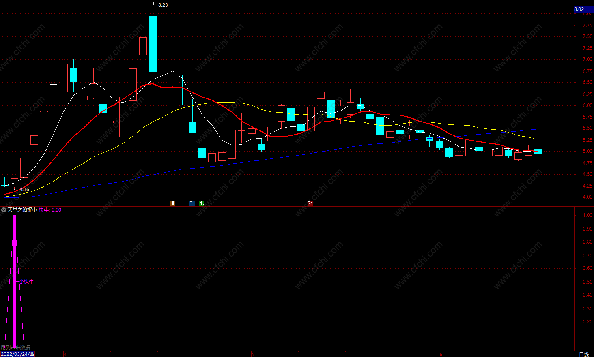Click the green 跌 marker icon
594x357 pixels.
202,203
